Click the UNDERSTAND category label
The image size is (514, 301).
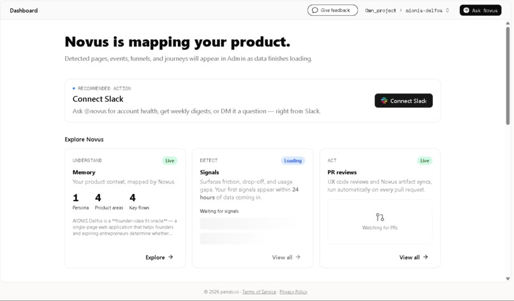87,160
